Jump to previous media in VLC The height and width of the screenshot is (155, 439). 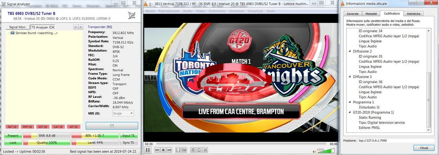tap(157, 150)
